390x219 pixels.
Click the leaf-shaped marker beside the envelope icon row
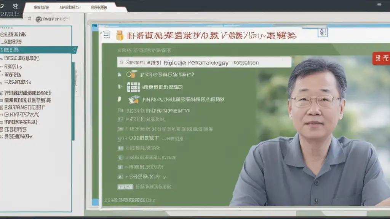tap(119, 99)
